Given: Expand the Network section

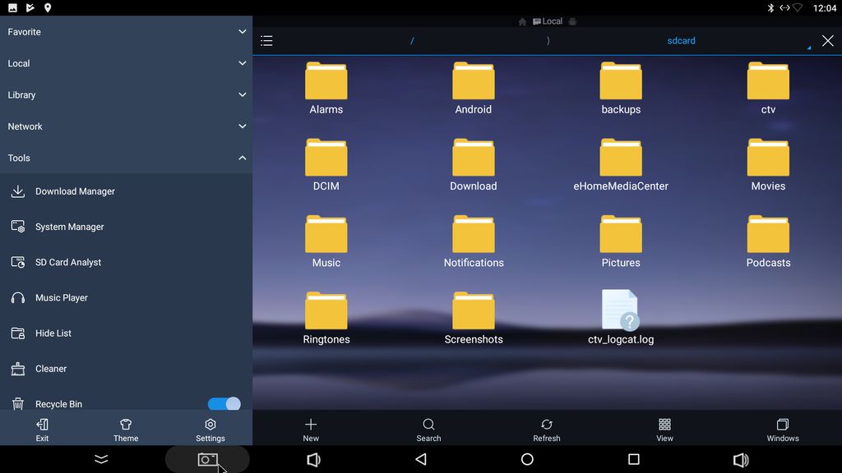Looking at the screenshot, I should [126, 126].
